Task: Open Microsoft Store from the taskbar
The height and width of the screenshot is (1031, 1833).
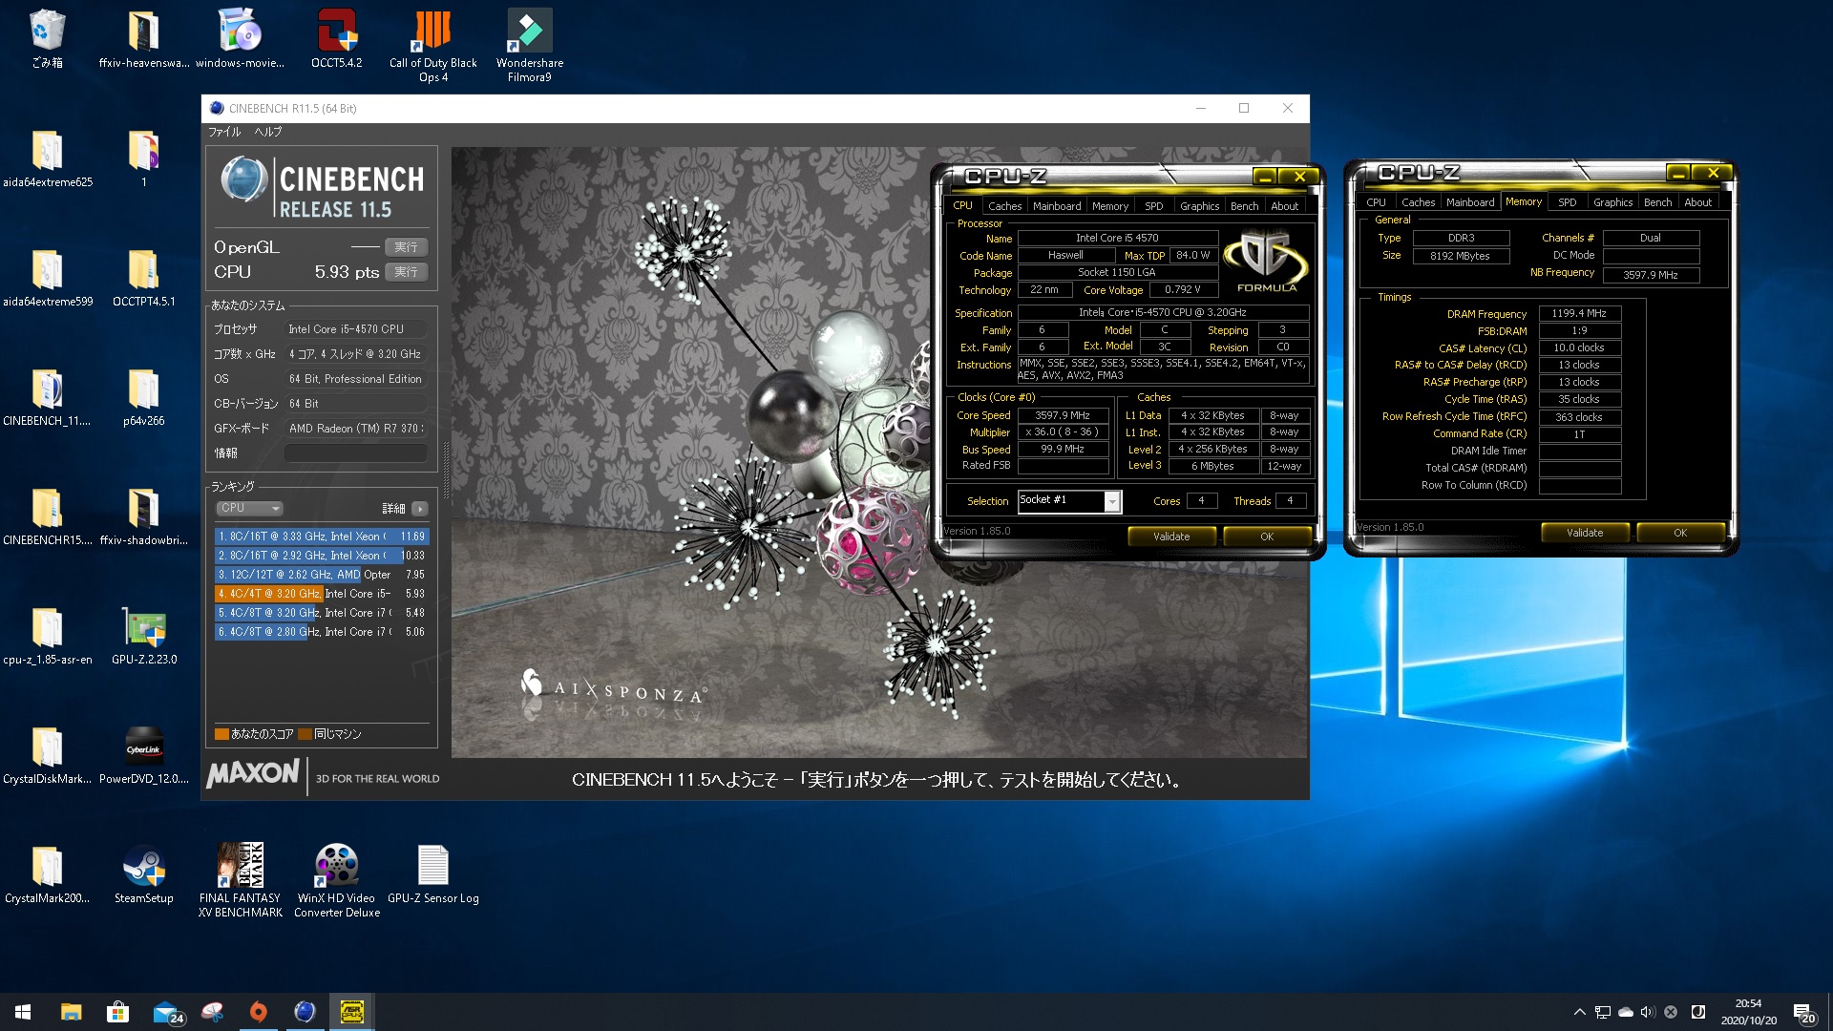Action: point(117,1012)
